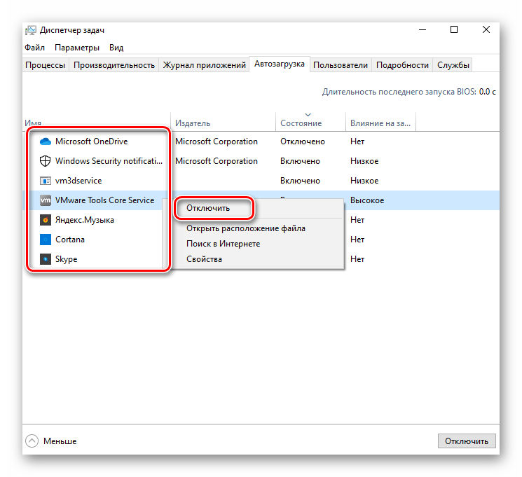
Task: Click the Task Manager title bar icon
Action: click(x=31, y=30)
